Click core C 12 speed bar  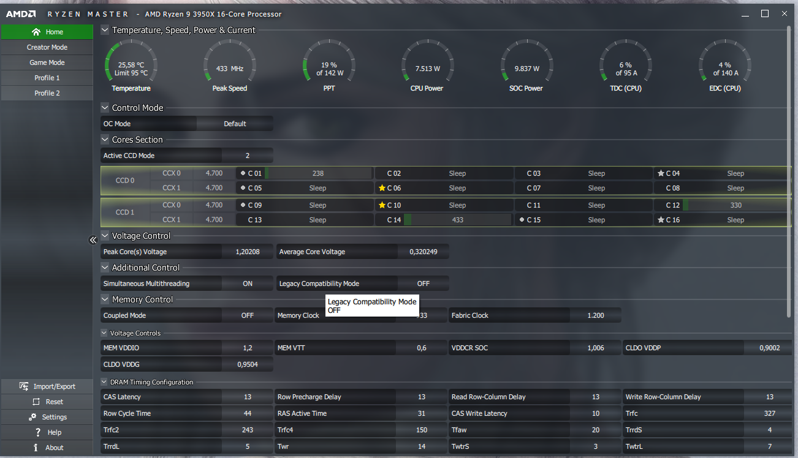[x=735, y=205]
